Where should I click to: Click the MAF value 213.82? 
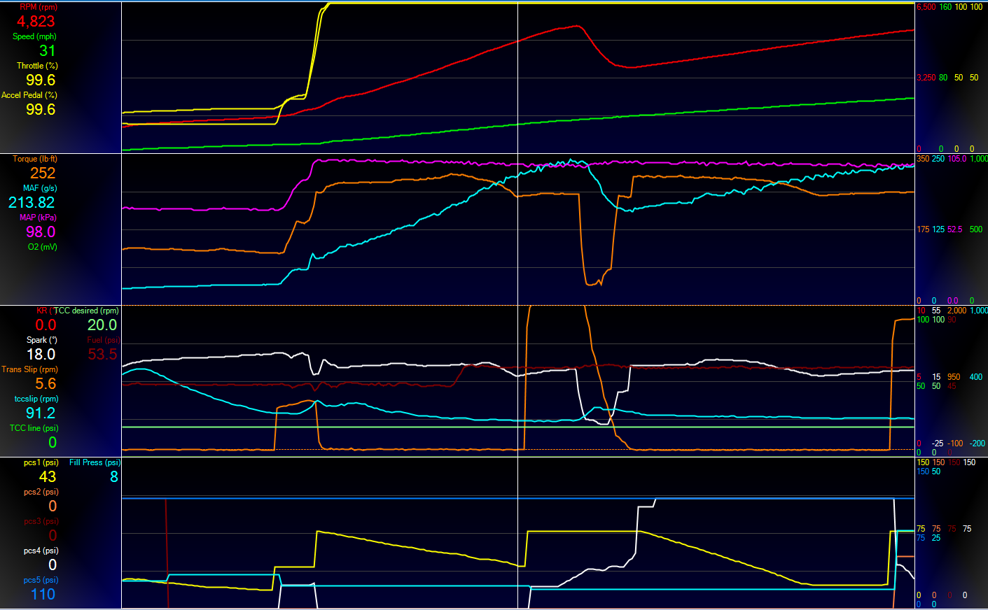coord(32,202)
